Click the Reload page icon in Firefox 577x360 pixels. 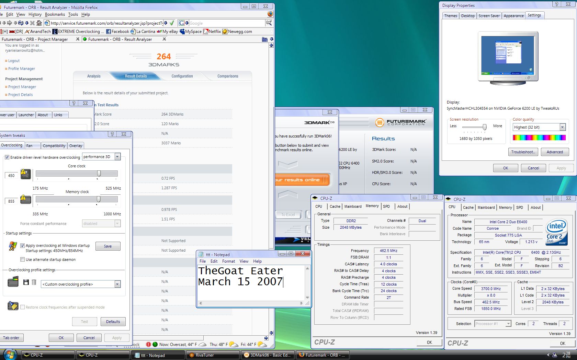[21, 23]
